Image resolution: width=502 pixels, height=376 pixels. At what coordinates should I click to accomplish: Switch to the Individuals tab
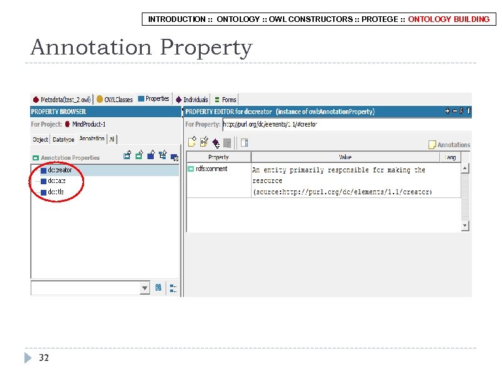pyautogui.click(x=195, y=99)
